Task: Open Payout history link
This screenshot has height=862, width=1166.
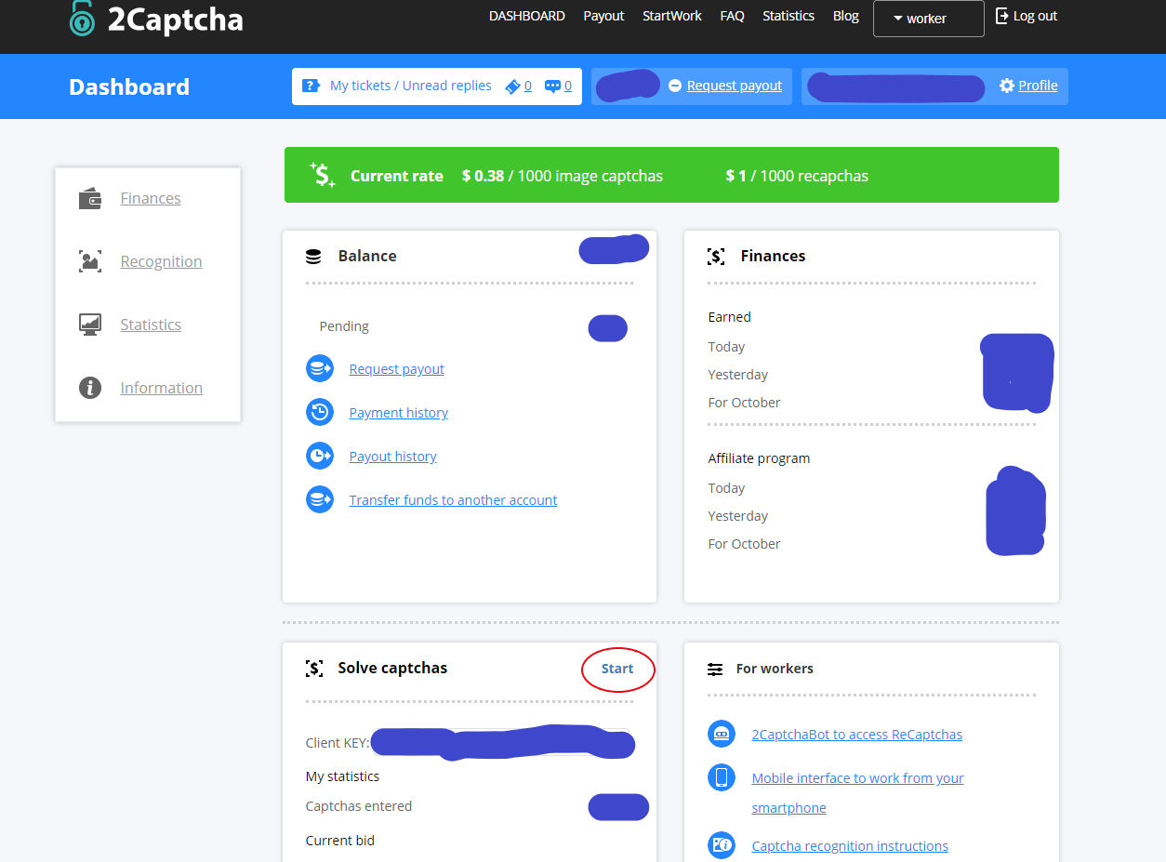Action: (393, 457)
